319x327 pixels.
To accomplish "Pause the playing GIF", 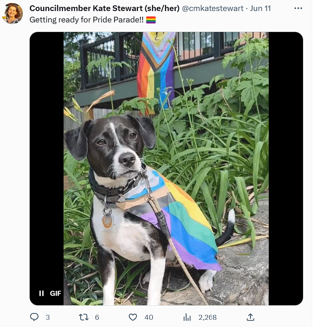I will [41, 293].
